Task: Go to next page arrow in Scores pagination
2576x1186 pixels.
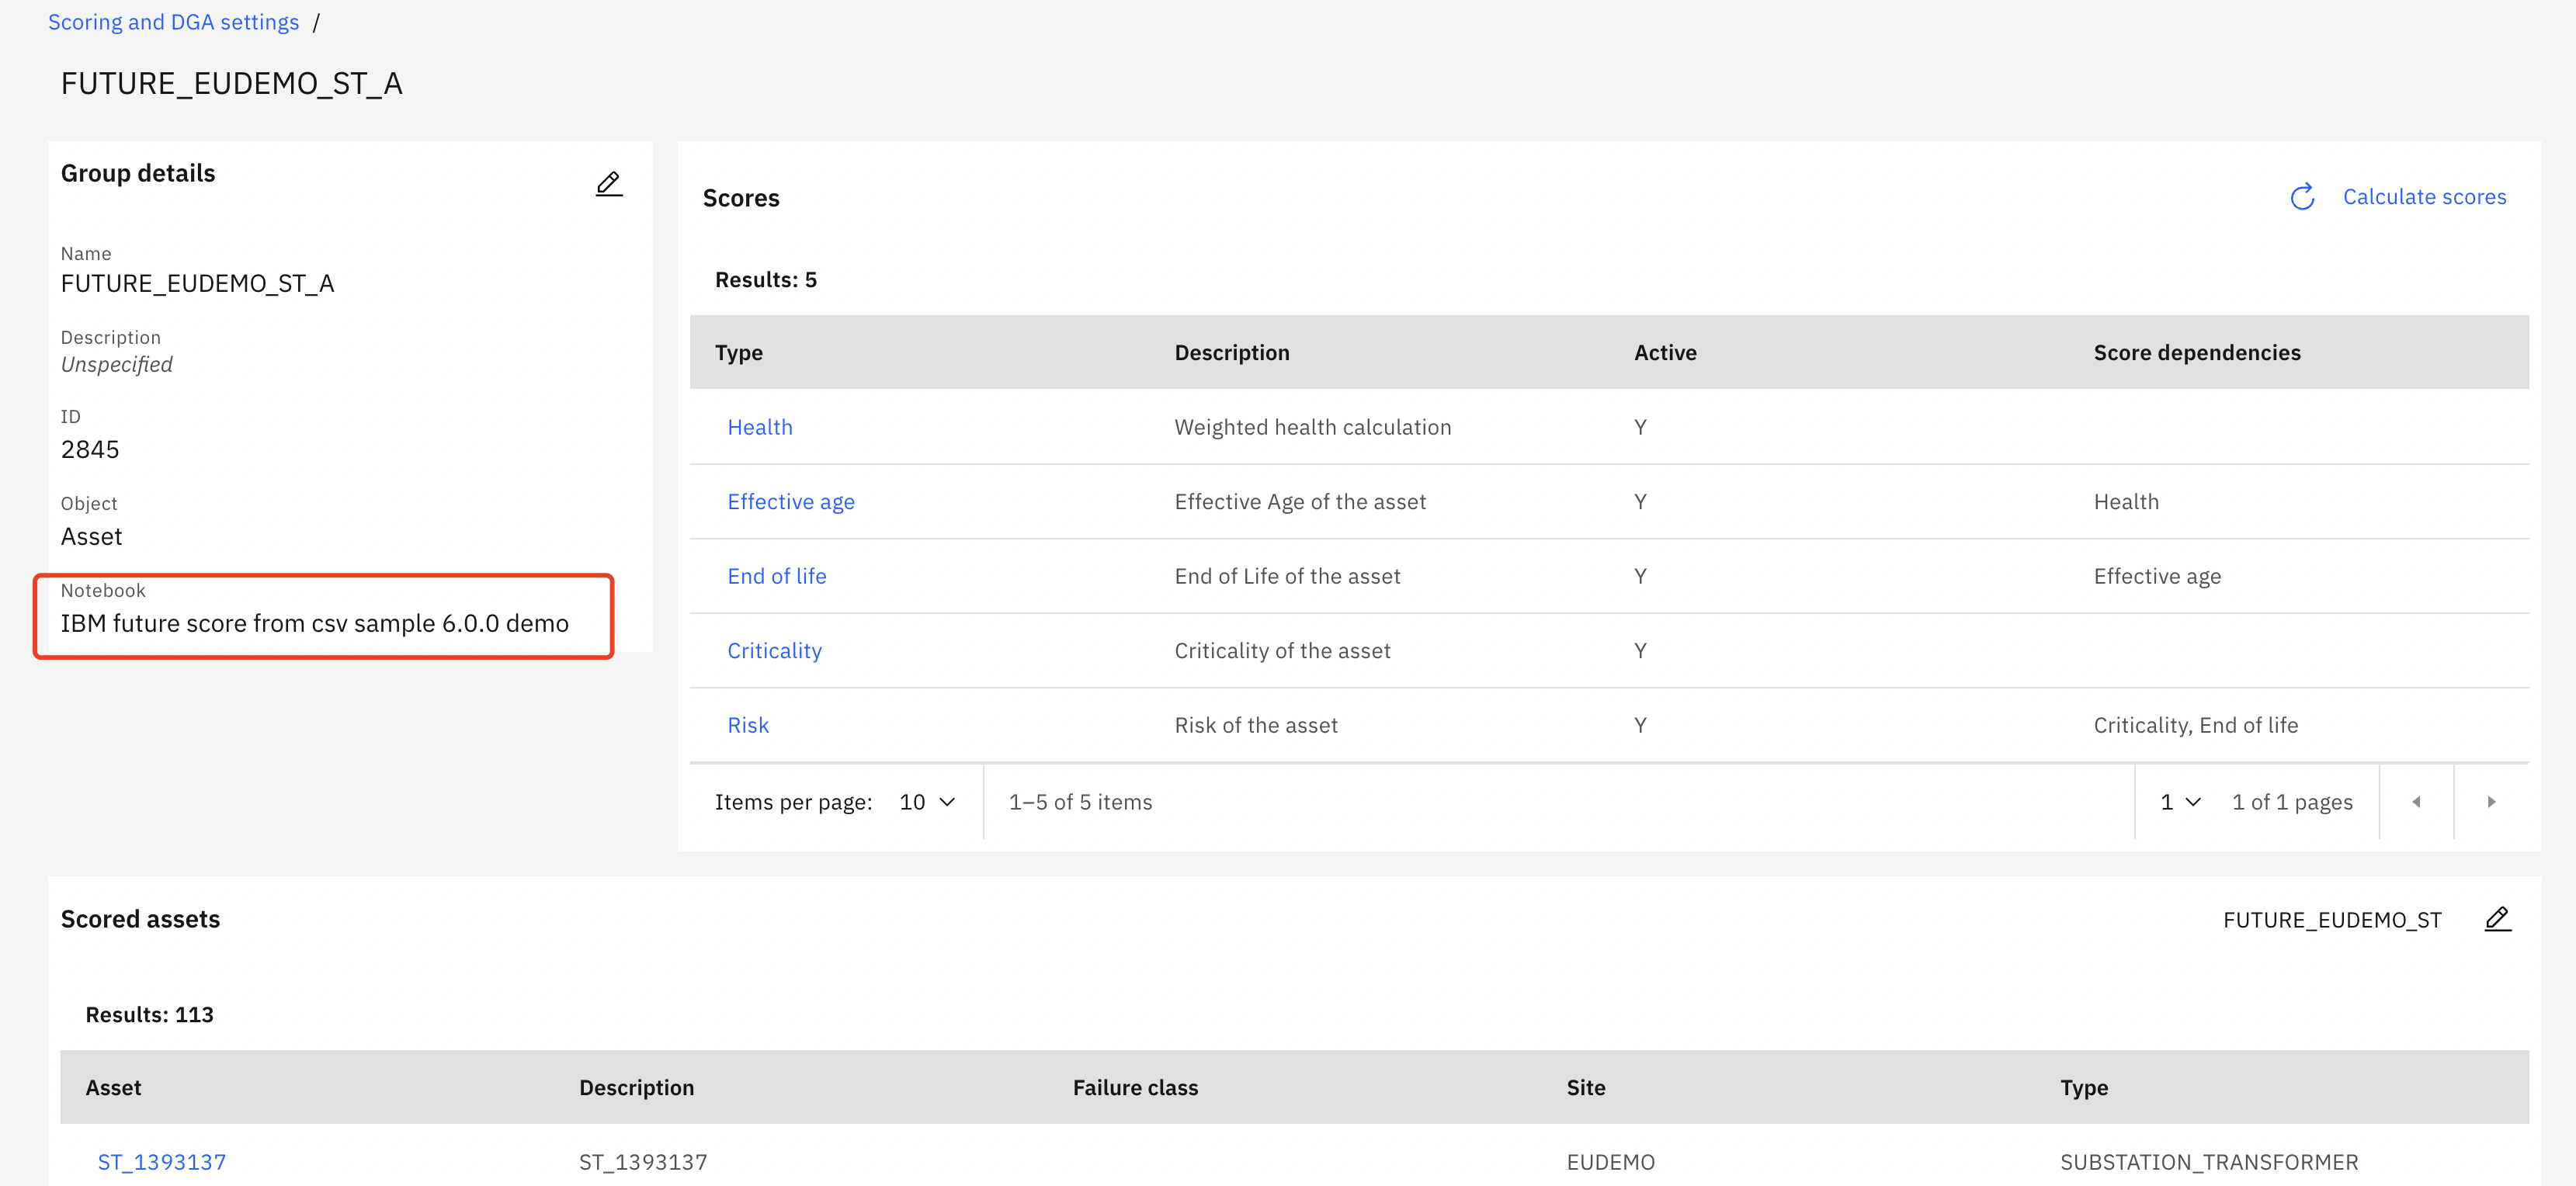Action: [2491, 802]
